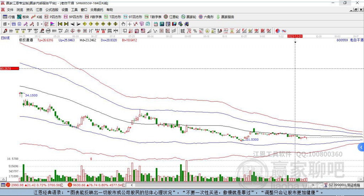Click the 深 index status 9630.66
364x196 pixels.
tap(96, 185)
